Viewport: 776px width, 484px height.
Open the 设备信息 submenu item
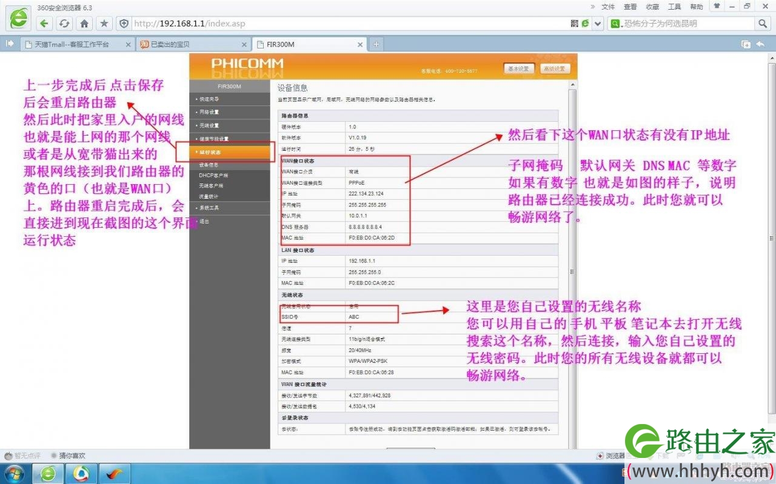pos(209,165)
